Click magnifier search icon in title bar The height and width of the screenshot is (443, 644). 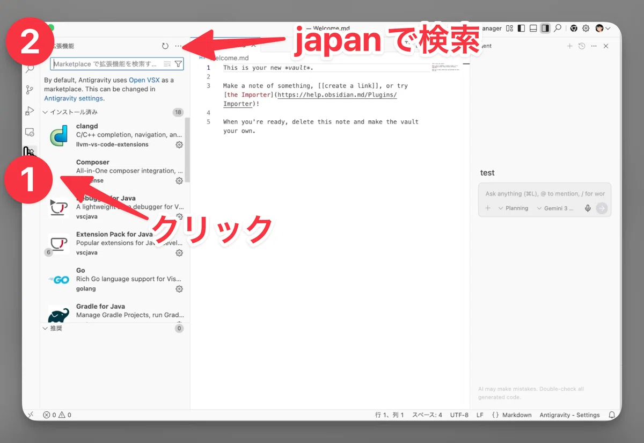point(558,28)
